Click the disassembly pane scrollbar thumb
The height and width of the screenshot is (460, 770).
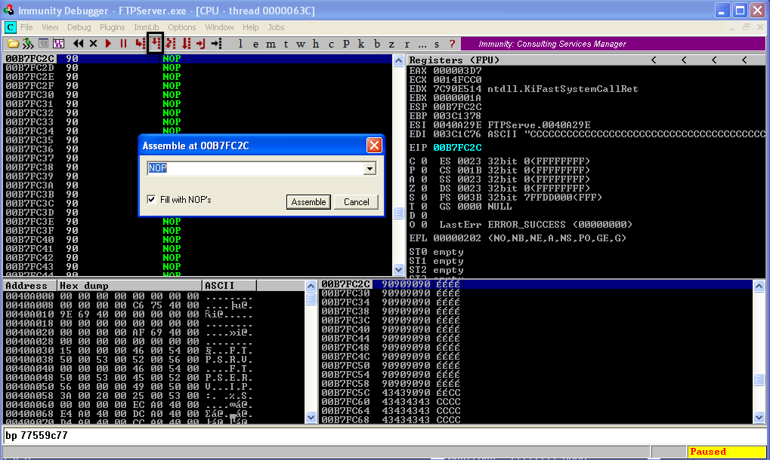(x=399, y=213)
